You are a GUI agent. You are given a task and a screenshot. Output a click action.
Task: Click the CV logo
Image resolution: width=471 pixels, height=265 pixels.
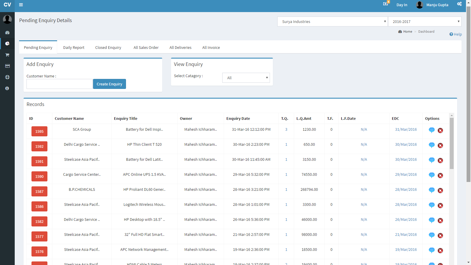point(7,5)
